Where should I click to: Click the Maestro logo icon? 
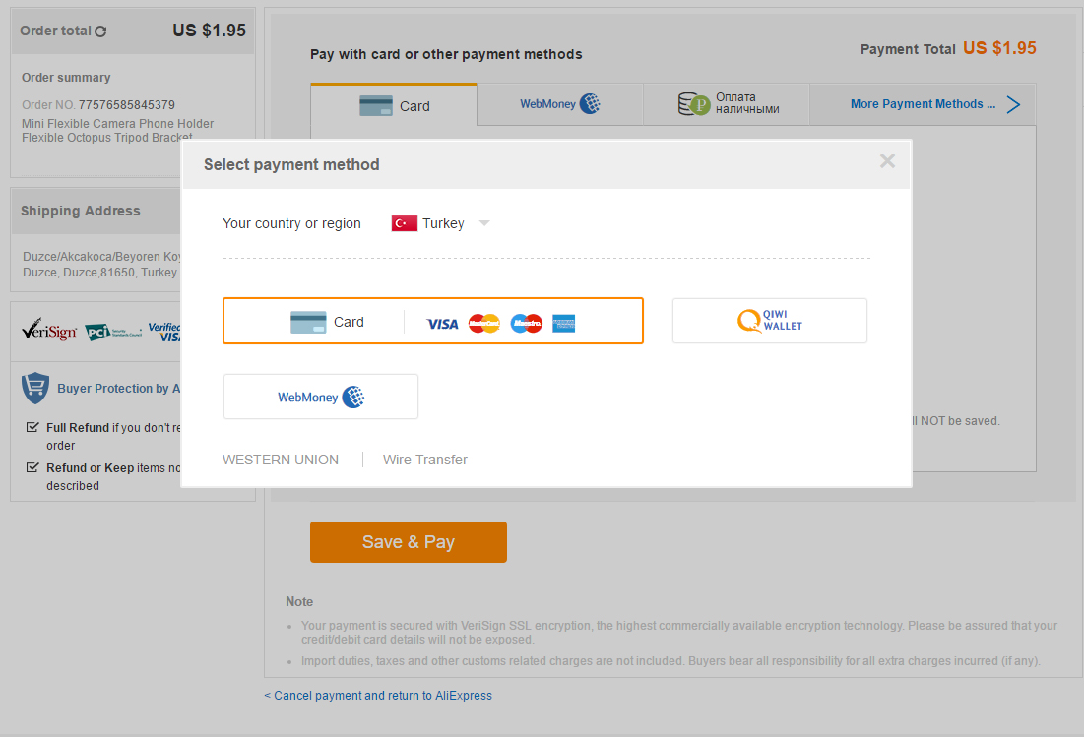[x=527, y=323]
